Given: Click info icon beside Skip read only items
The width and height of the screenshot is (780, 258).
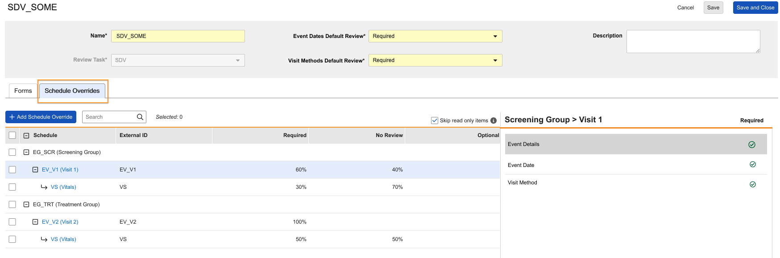Looking at the screenshot, I should 494,121.
